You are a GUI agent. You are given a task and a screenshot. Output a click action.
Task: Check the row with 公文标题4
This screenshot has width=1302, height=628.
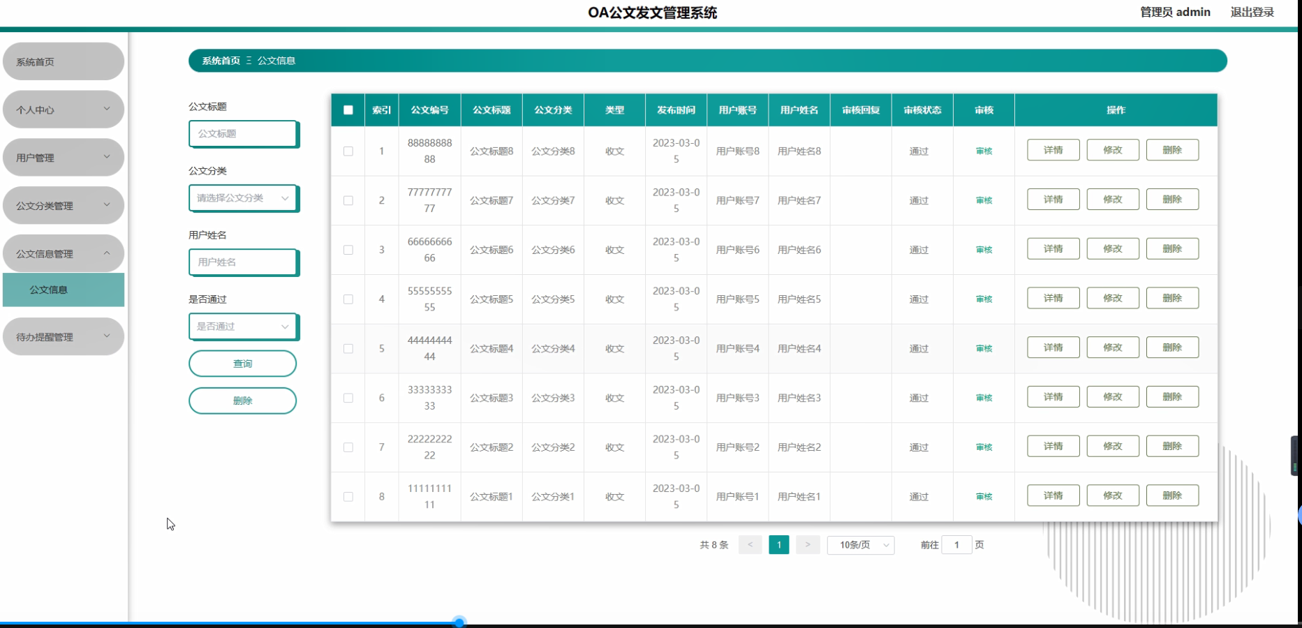pos(348,348)
